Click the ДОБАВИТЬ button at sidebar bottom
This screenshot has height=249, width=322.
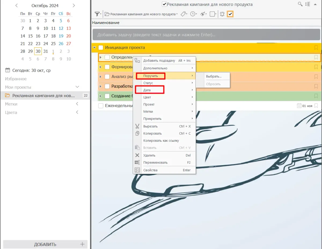coord(45,244)
